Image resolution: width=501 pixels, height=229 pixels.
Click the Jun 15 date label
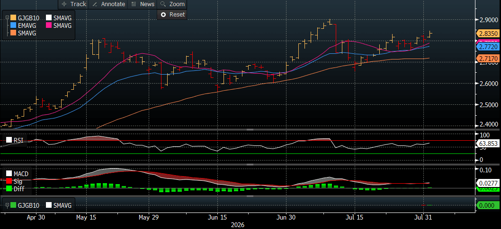pos(217,218)
